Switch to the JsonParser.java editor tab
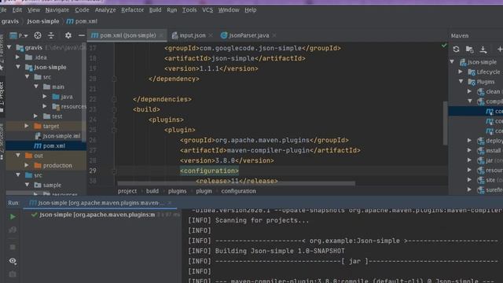Image resolution: width=503 pixels, height=283 pixels. pos(248,35)
